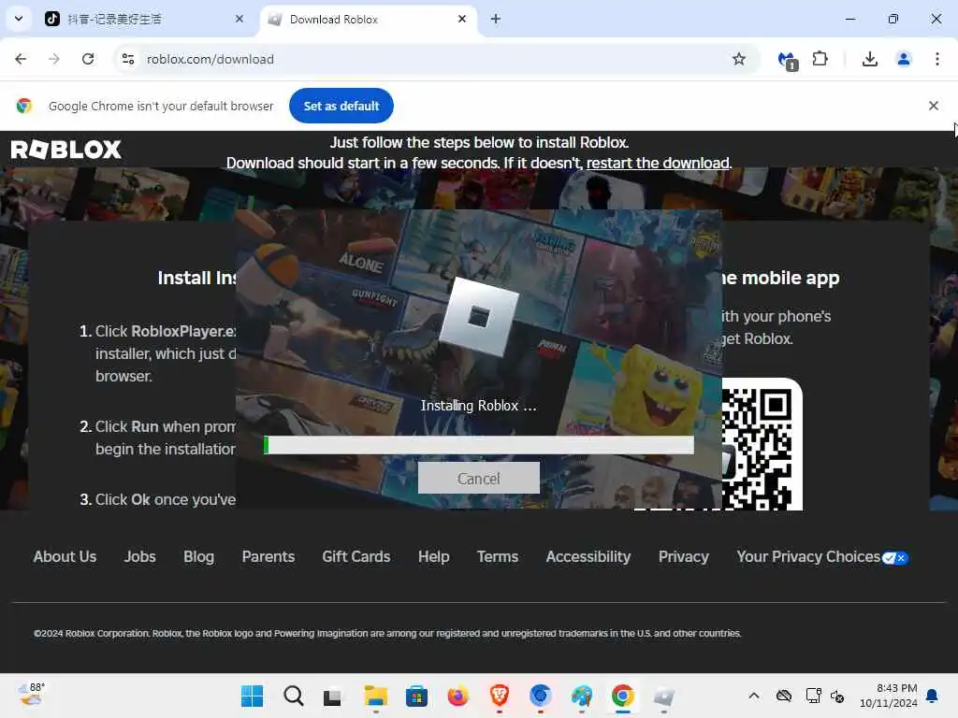Switch to Google Chrome in taskbar

[622, 696]
